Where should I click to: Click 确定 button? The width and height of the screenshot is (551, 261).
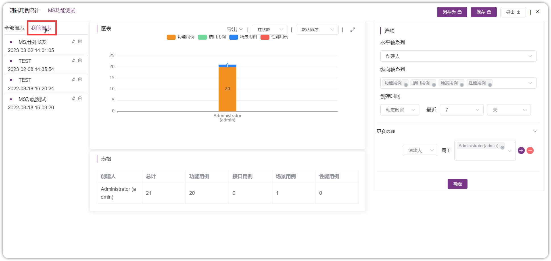click(457, 184)
